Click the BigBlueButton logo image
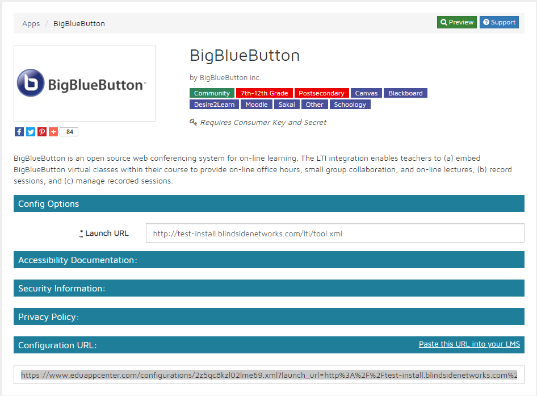The height and width of the screenshot is (396, 537). [85, 83]
